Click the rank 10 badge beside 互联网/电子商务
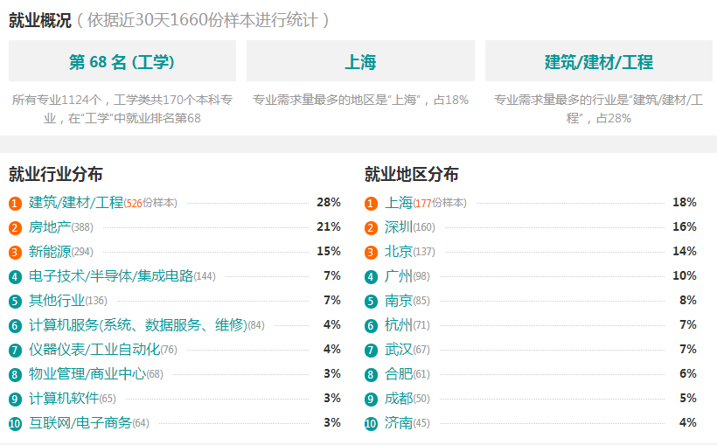Screen dimensions: 717x445 [x=15, y=423]
